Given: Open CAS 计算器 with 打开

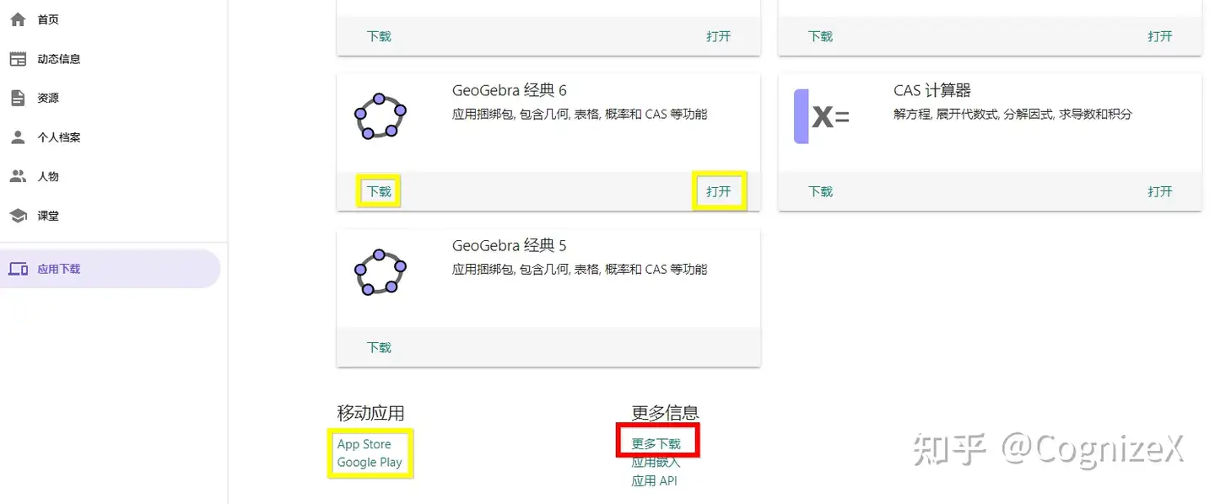Looking at the screenshot, I should pos(1160,191).
